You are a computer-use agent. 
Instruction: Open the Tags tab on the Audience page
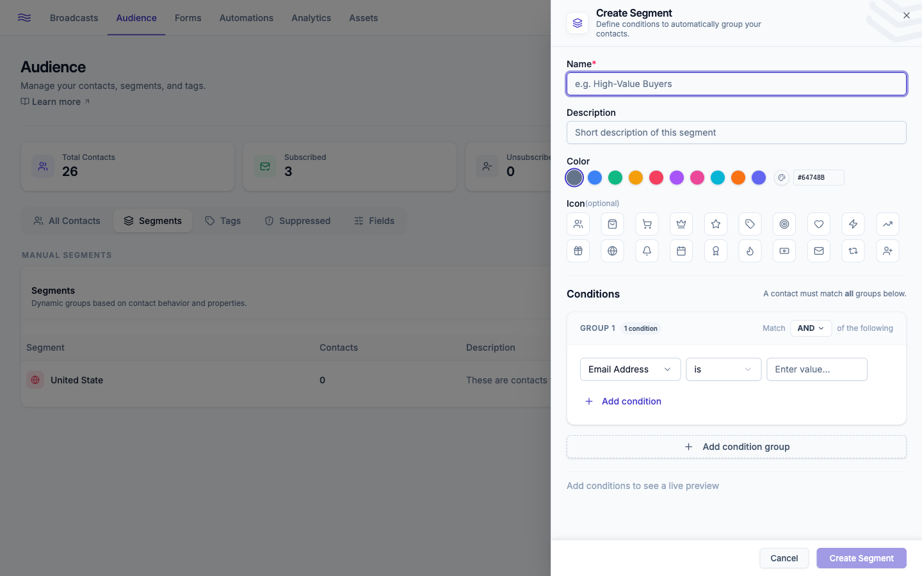223,221
